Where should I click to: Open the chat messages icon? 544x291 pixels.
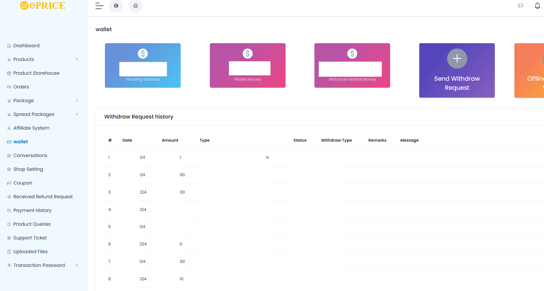point(521,6)
